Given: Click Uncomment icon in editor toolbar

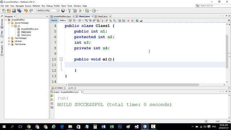Looking at the screenshot, I should (141, 21).
